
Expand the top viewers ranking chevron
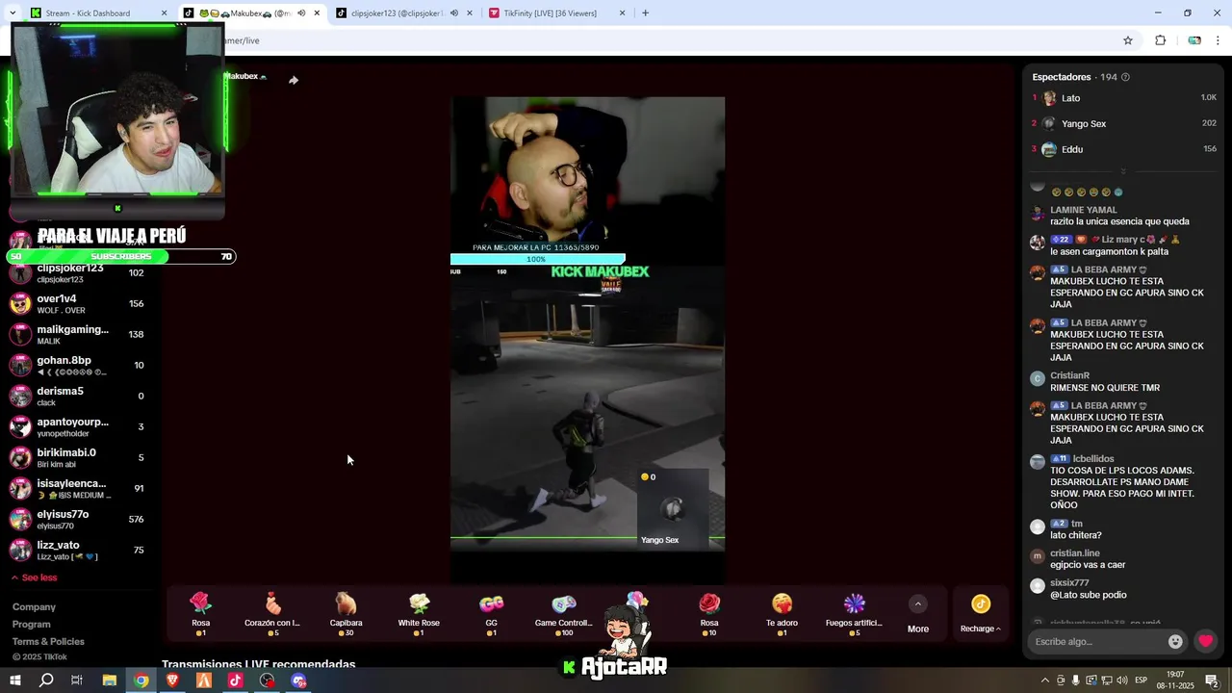click(x=1122, y=171)
